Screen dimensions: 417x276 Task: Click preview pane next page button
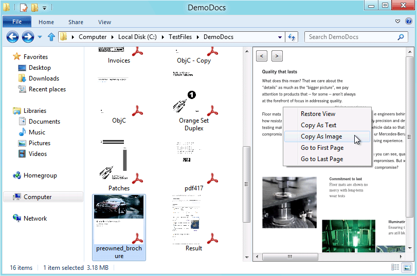click(277, 56)
